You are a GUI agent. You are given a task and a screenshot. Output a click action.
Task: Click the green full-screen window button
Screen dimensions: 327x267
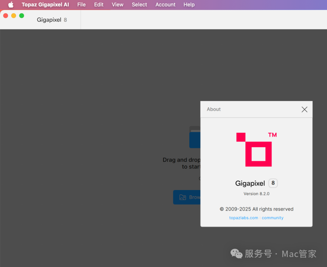(21, 16)
